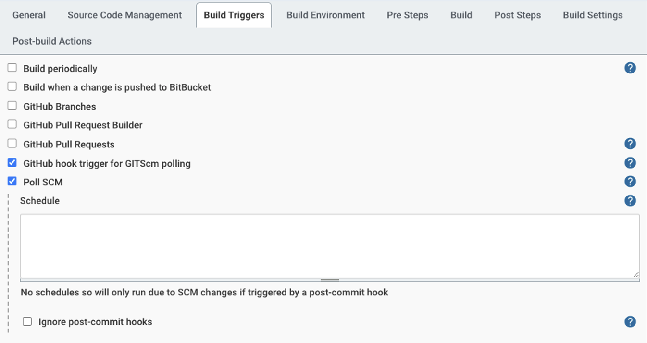Grab the Schedule textarea resize bar
The width and height of the screenshot is (647, 343).
[330, 280]
